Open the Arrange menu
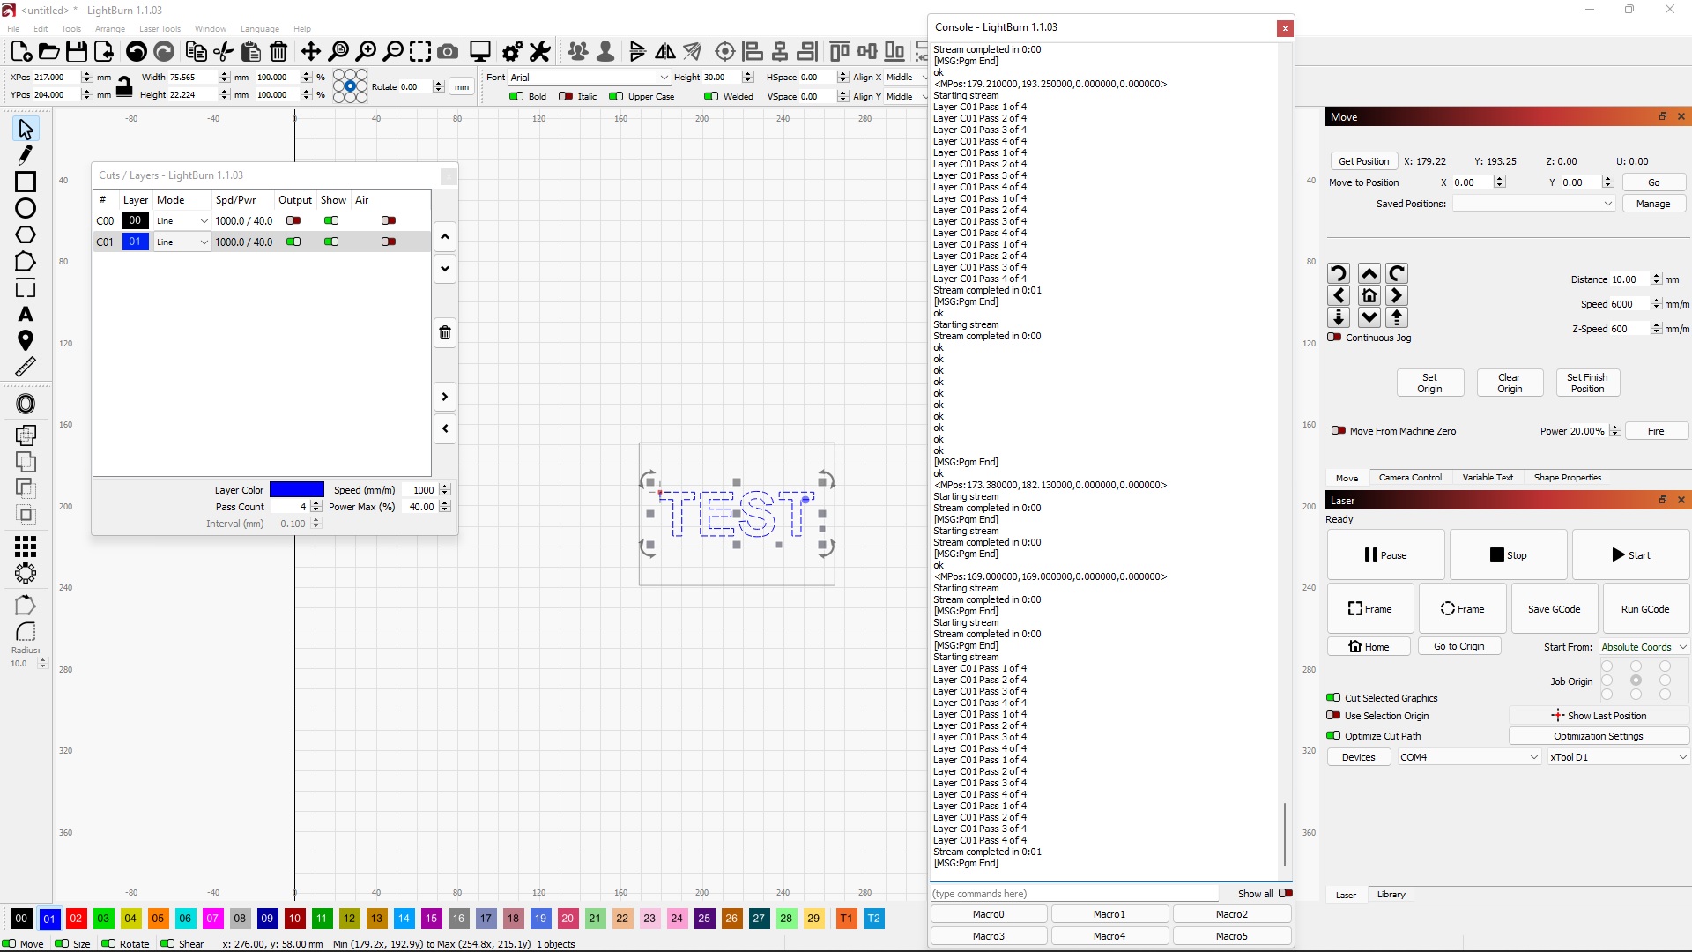1692x952 pixels. click(110, 28)
